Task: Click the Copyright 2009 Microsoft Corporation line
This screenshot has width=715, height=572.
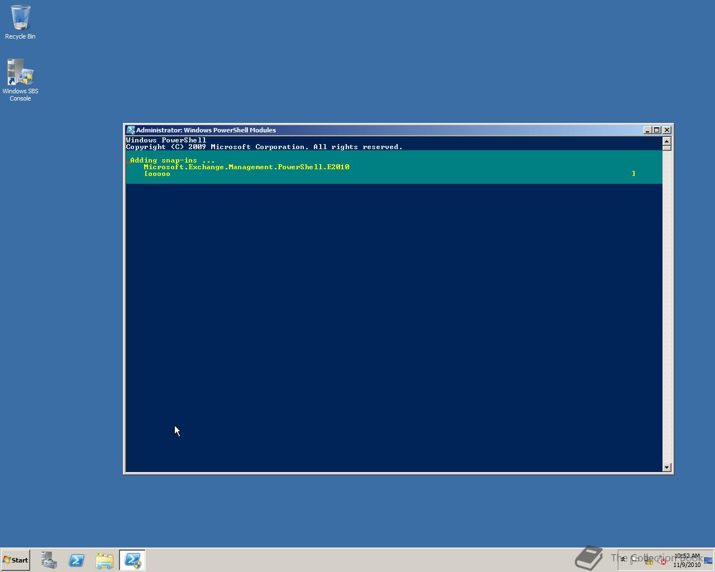Action: (x=264, y=147)
